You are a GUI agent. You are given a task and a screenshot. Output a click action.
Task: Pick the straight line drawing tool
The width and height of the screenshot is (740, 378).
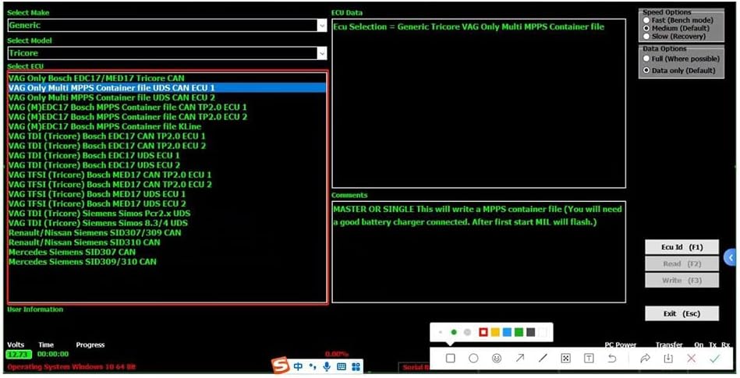tap(543, 359)
